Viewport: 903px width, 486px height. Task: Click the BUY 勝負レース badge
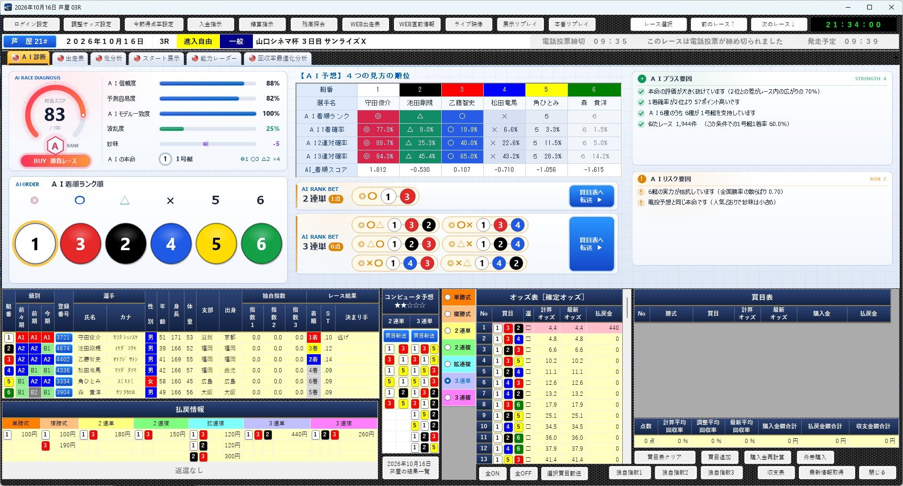click(x=55, y=161)
